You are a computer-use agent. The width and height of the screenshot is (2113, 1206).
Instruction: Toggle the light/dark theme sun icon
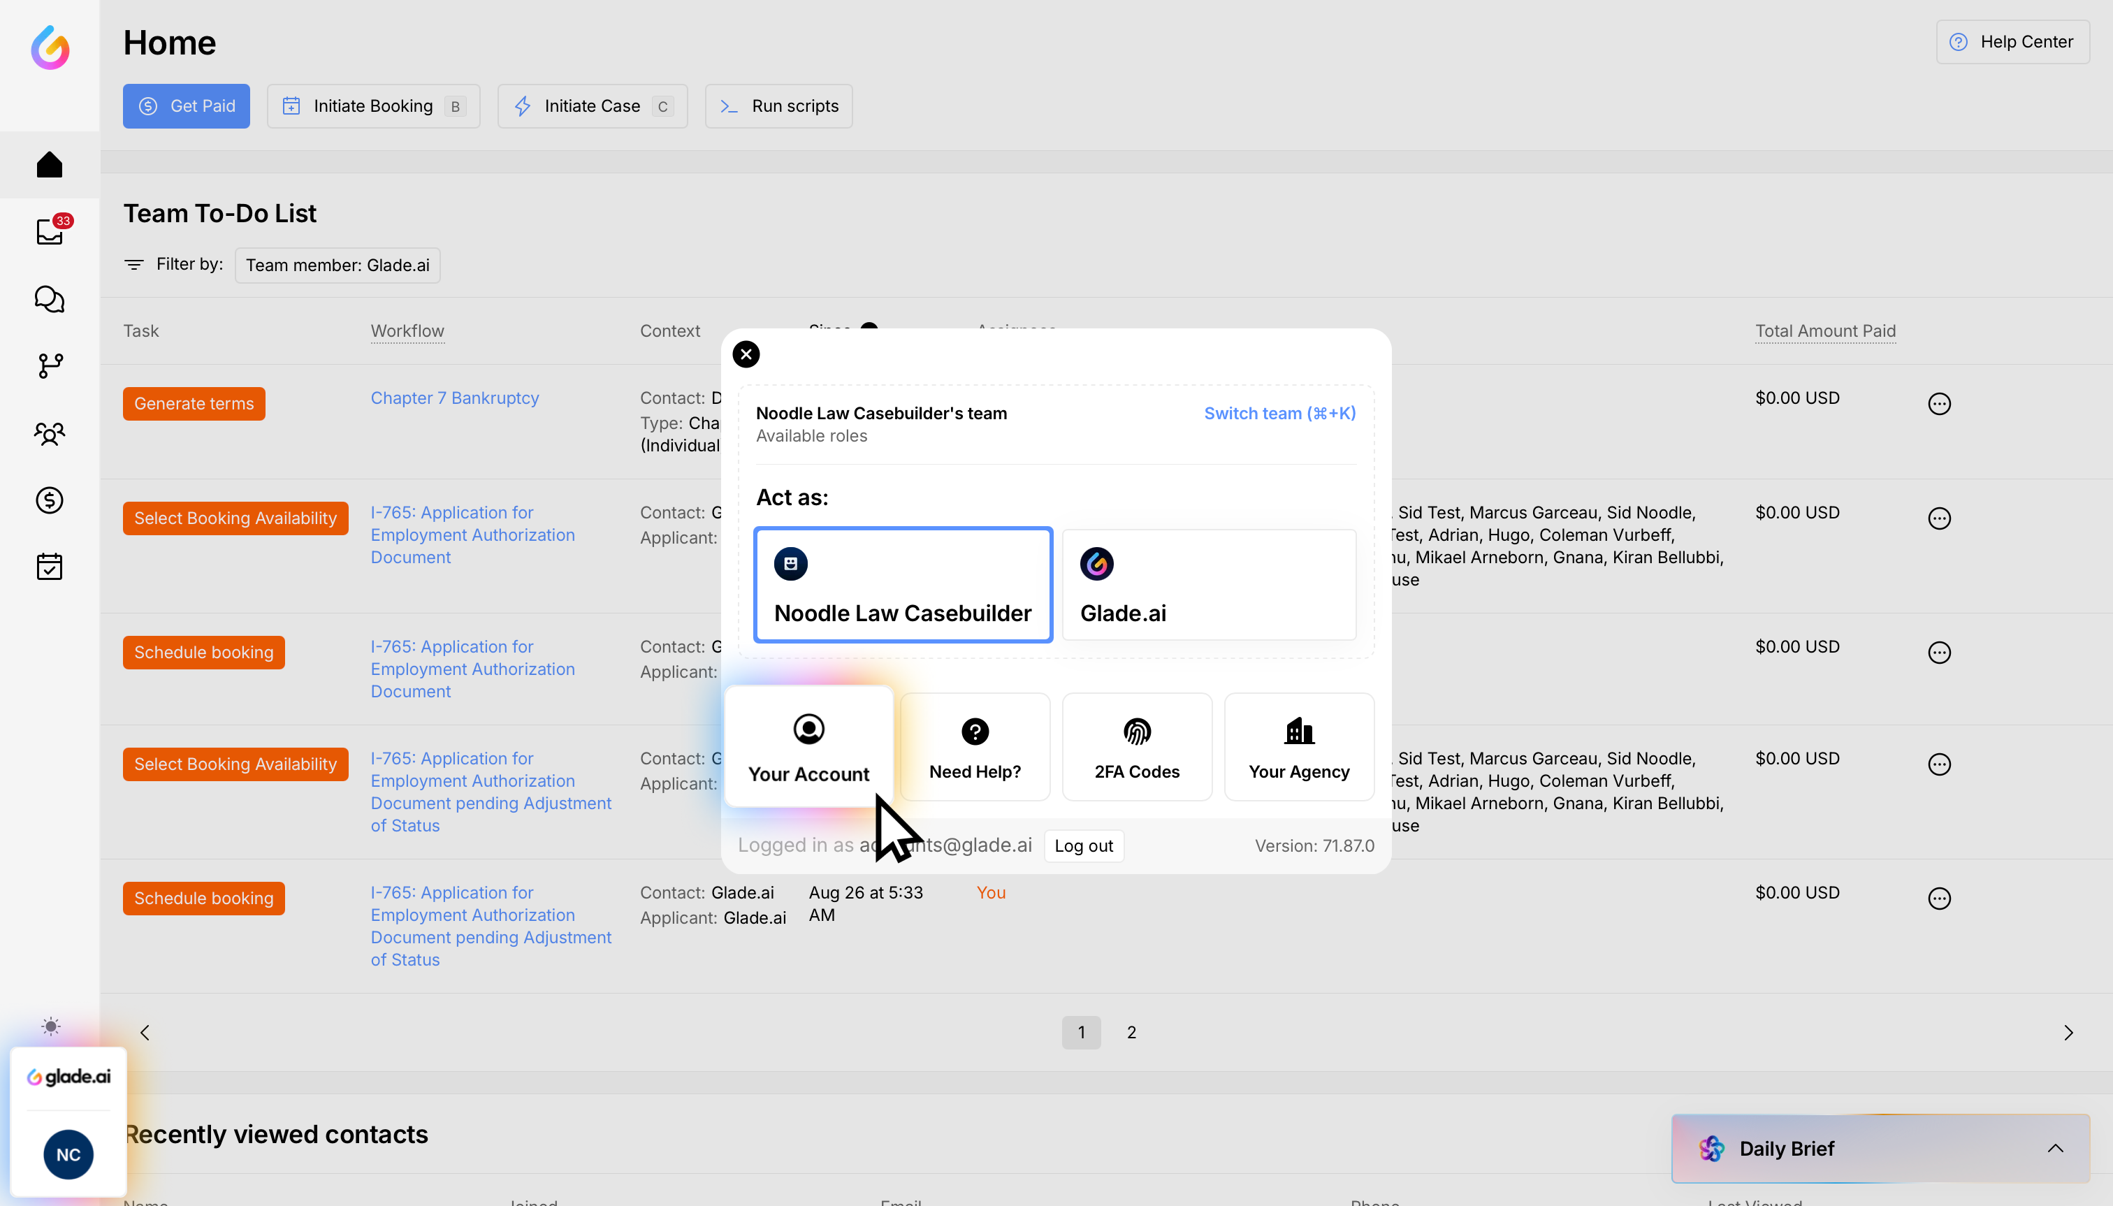point(50,1027)
